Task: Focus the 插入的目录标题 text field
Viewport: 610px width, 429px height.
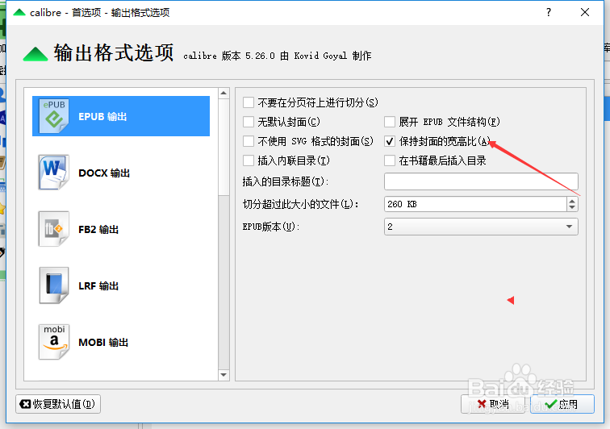Action: [x=481, y=181]
